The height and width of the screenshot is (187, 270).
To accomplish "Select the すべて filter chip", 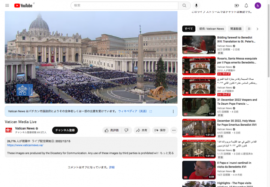I will pos(189,29).
